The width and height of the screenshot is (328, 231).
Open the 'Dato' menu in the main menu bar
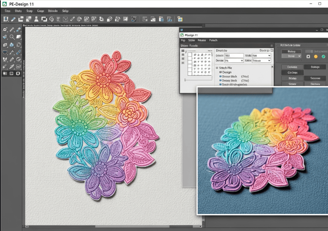tap(18, 11)
